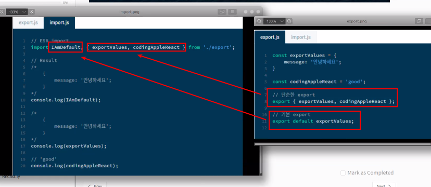Select the export.js tab in import.png image
Image resolution: width=431 pixels, height=187 pixels.
click(x=28, y=22)
